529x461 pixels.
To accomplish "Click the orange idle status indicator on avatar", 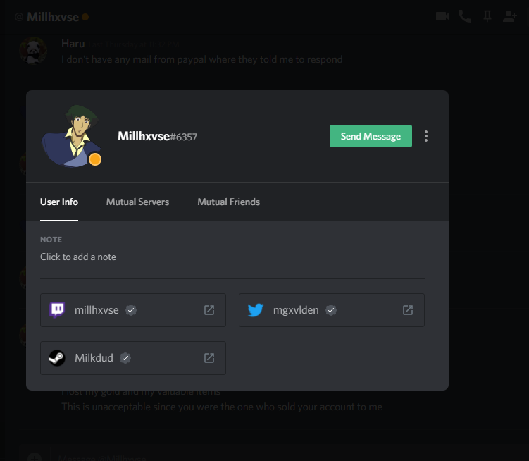I will point(95,159).
